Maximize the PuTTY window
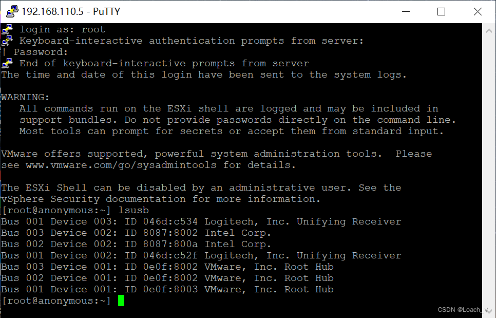496x318 pixels. (441, 11)
